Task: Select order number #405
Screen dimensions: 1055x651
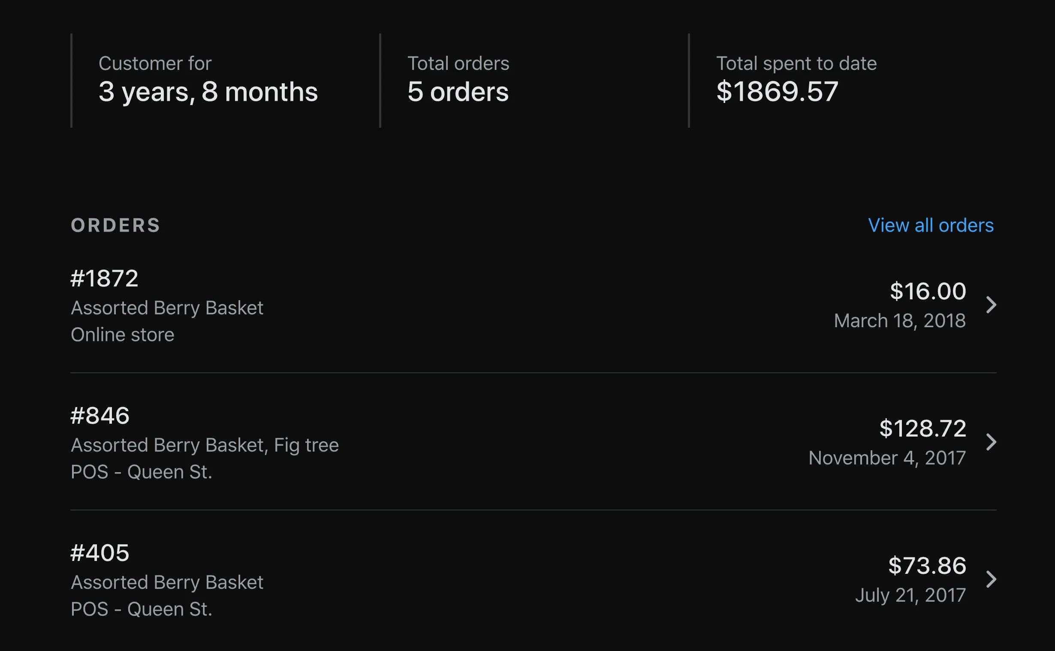Action: tap(100, 552)
